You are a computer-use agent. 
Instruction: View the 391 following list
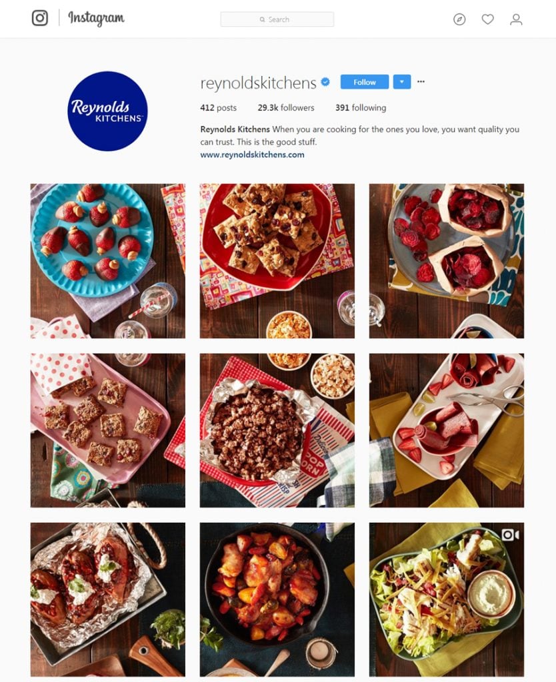tap(361, 107)
